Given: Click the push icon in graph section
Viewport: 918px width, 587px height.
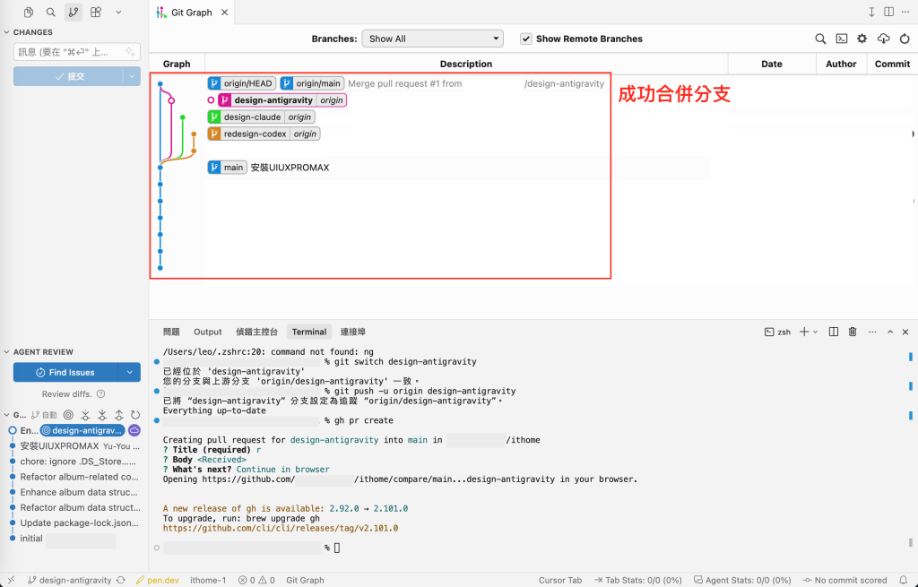Looking at the screenshot, I should click(x=119, y=415).
